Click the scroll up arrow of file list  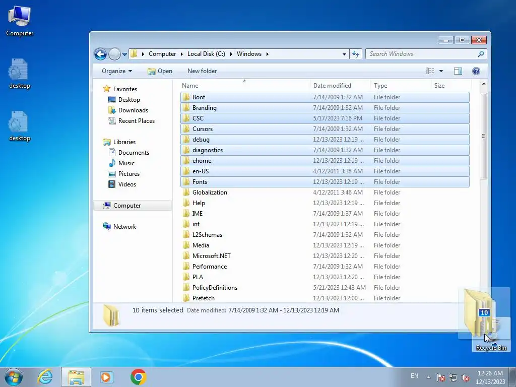tap(483, 84)
